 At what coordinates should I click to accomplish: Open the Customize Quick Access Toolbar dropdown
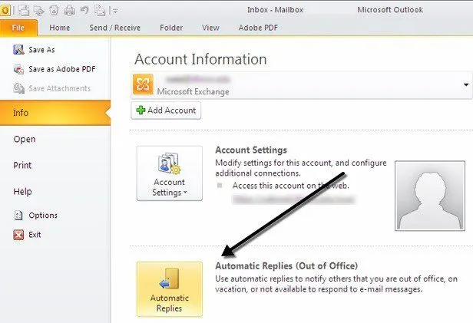pyautogui.click(x=114, y=12)
